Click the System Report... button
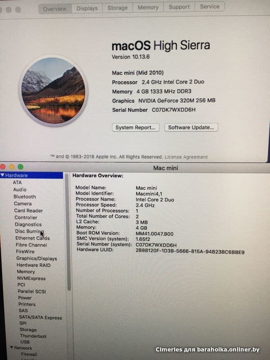The image size is (270, 360). click(135, 127)
